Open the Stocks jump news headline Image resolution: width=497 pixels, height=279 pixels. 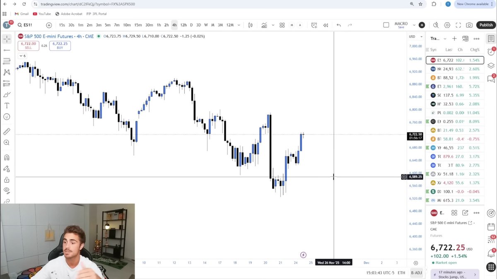455,274
